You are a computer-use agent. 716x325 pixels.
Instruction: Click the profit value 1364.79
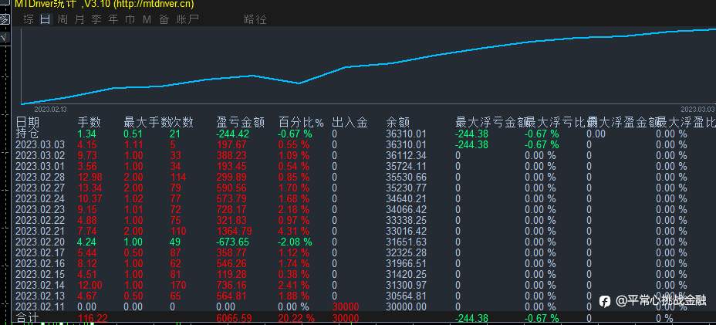[x=234, y=232]
